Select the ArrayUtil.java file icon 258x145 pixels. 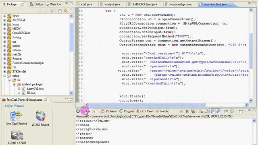24,89
